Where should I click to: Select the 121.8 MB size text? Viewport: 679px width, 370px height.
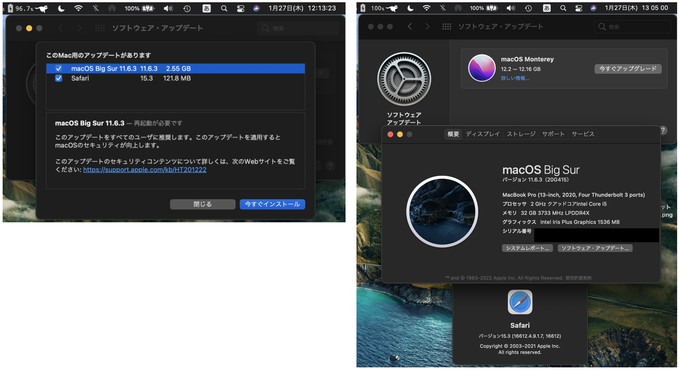(177, 78)
